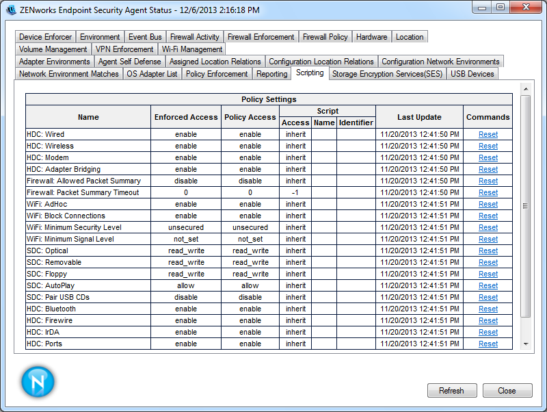Switch to the VPN Enforcement tab

pyautogui.click(x=124, y=49)
